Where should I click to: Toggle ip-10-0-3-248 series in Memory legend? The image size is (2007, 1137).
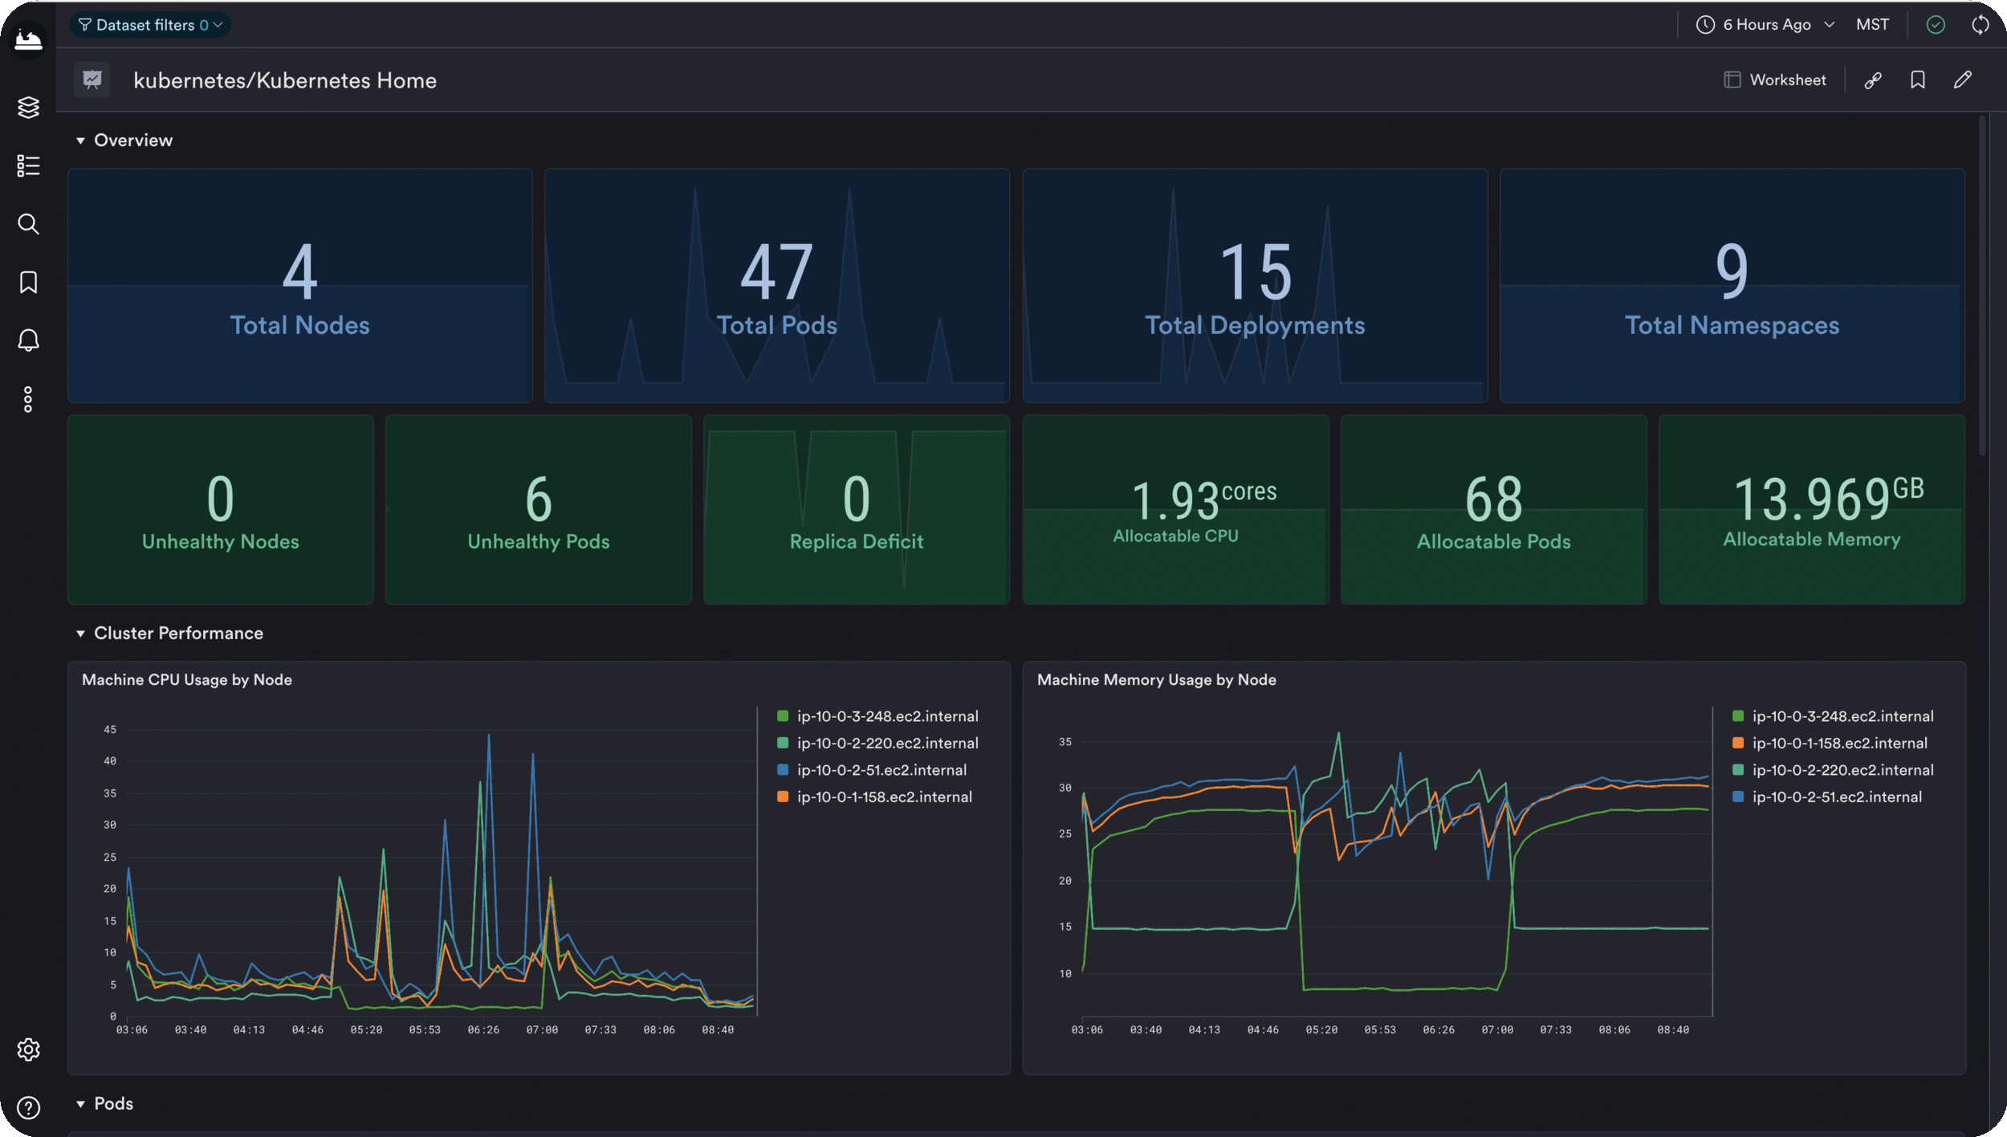pos(1834,716)
